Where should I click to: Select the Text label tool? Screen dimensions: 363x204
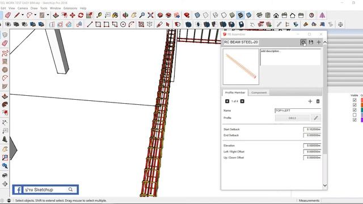107,15
